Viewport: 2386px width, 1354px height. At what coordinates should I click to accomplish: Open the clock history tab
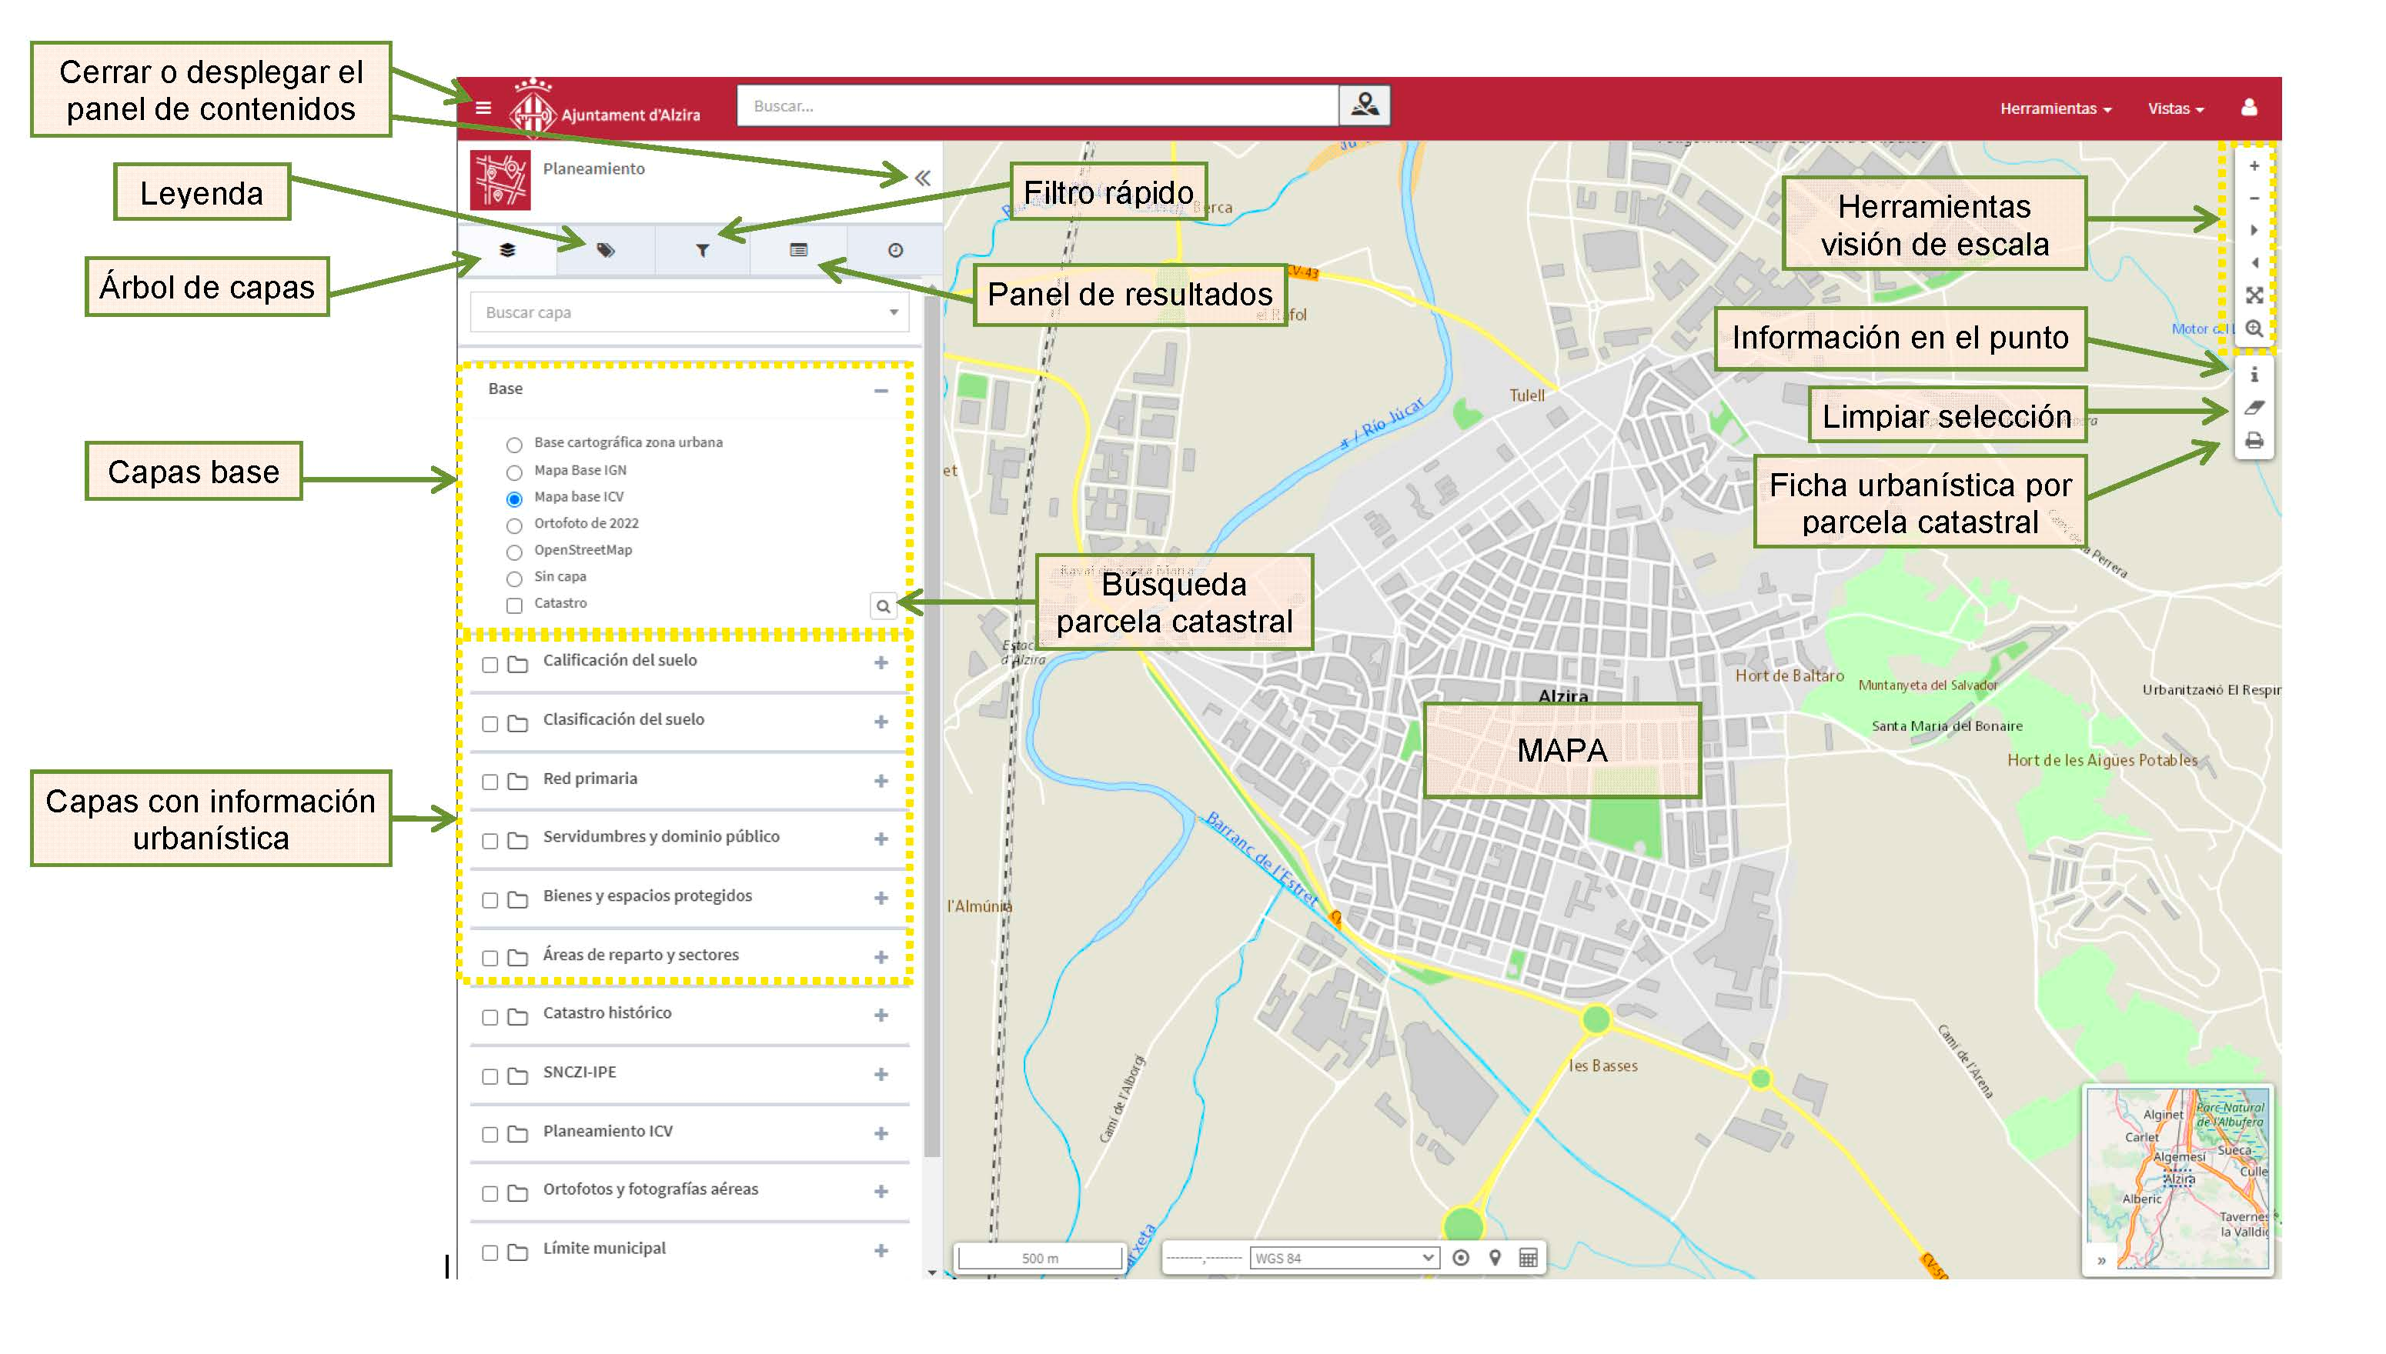pos(895,250)
